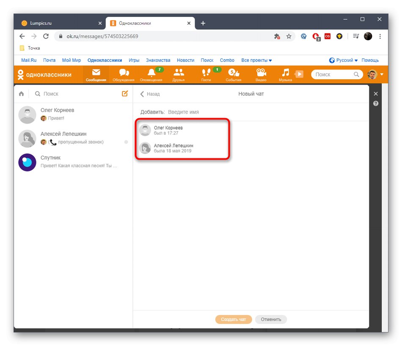This screenshot has width=402, height=346.
Task: Click the Поиск link in top menu
Action: click(x=207, y=60)
